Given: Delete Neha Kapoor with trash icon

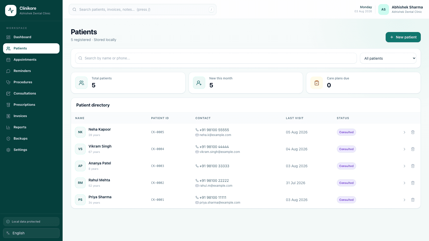Looking at the screenshot, I should pyautogui.click(x=413, y=132).
